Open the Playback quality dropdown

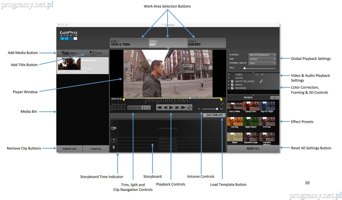pos(262,55)
